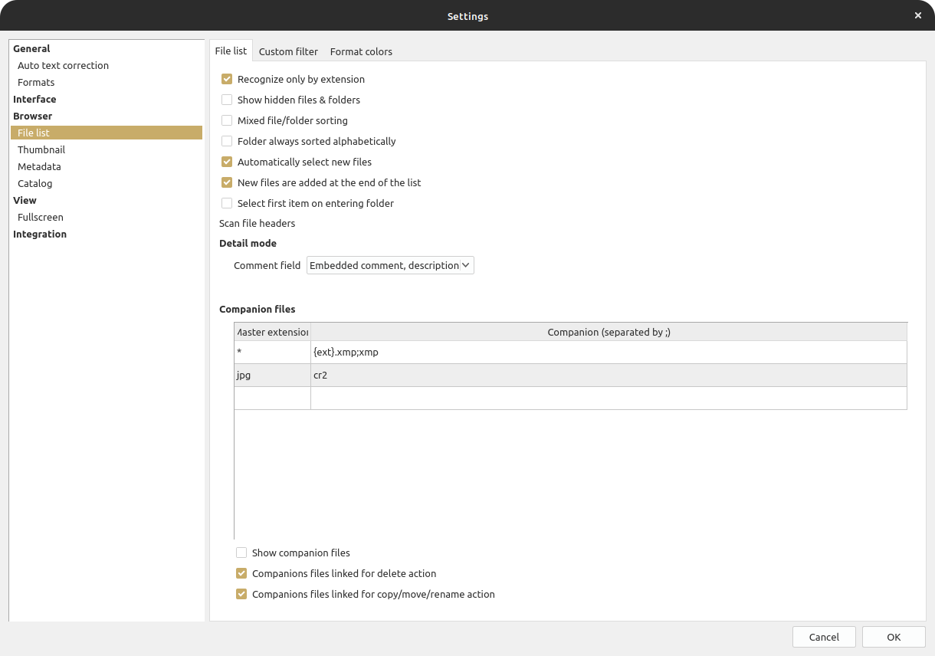Click the empty Master extension cell
This screenshot has height=656, width=935.
(272, 399)
